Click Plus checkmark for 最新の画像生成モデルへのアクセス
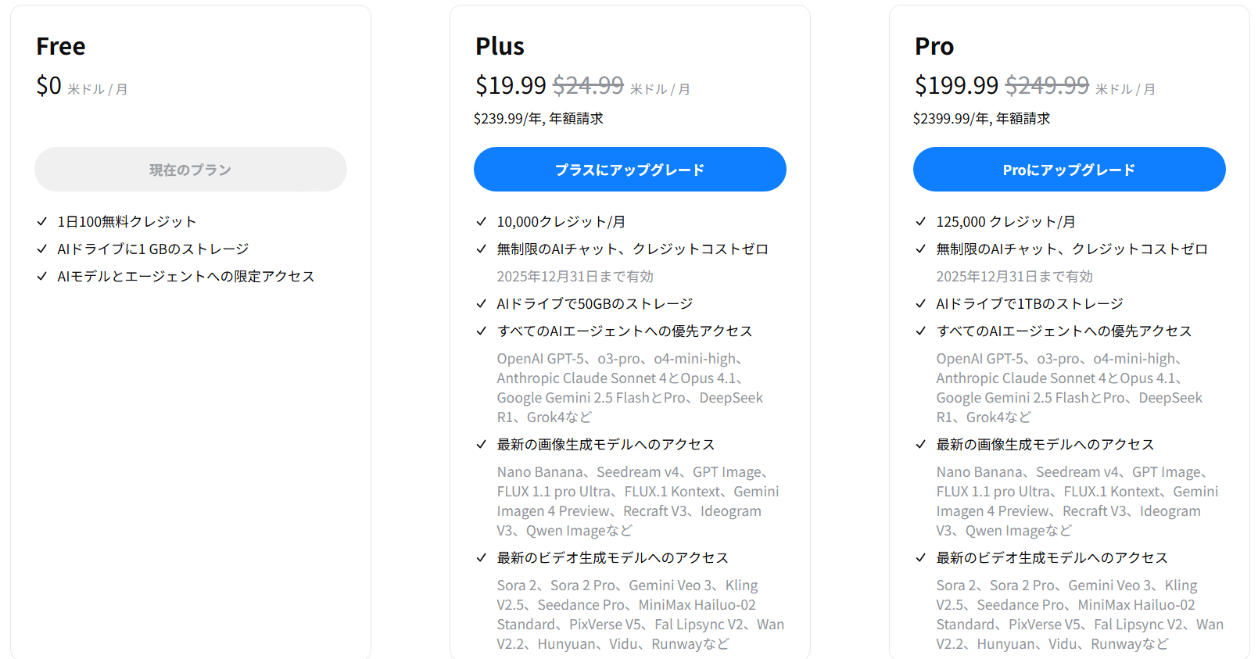The height and width of the screenshot is (659, 1258). tap(482, 445)
